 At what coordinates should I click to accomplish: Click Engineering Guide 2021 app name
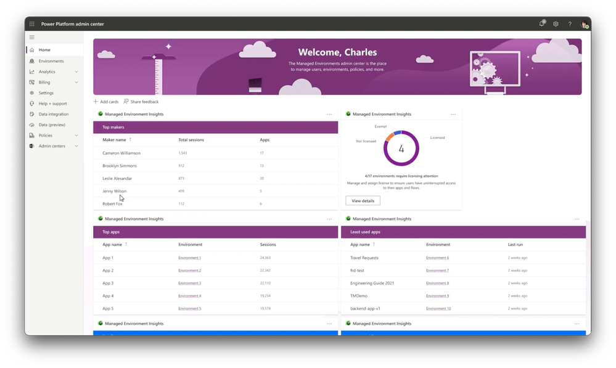point(372,283)
